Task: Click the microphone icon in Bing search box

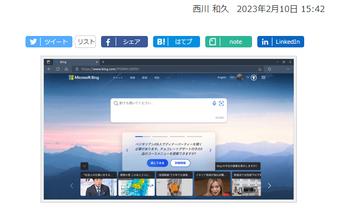Action: pyautogui.click(x=214, y=103)
